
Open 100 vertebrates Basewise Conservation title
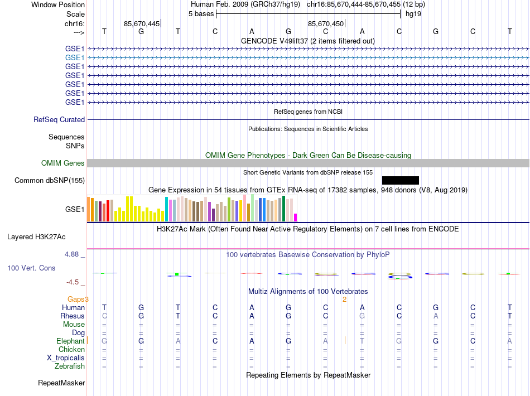pyautogui.click(x=307, y=255)
